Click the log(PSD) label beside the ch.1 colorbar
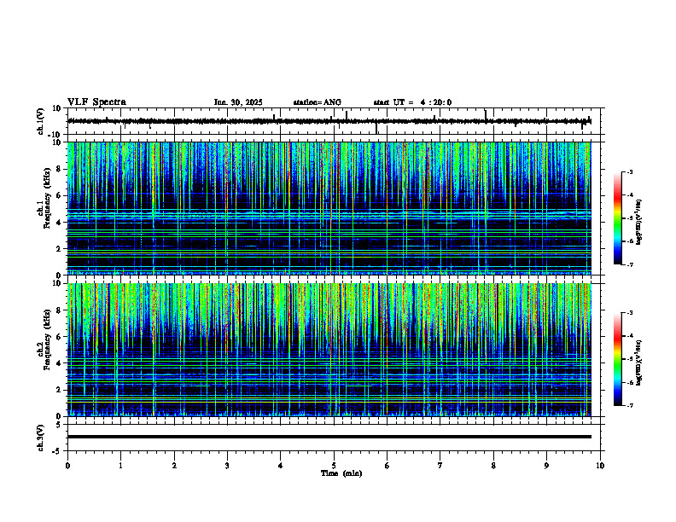Image resolution: width=676 pixels, height=522 pixels. coord(639,223)
